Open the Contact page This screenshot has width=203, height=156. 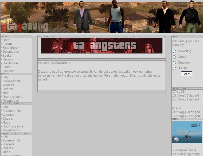coord(8,71)
